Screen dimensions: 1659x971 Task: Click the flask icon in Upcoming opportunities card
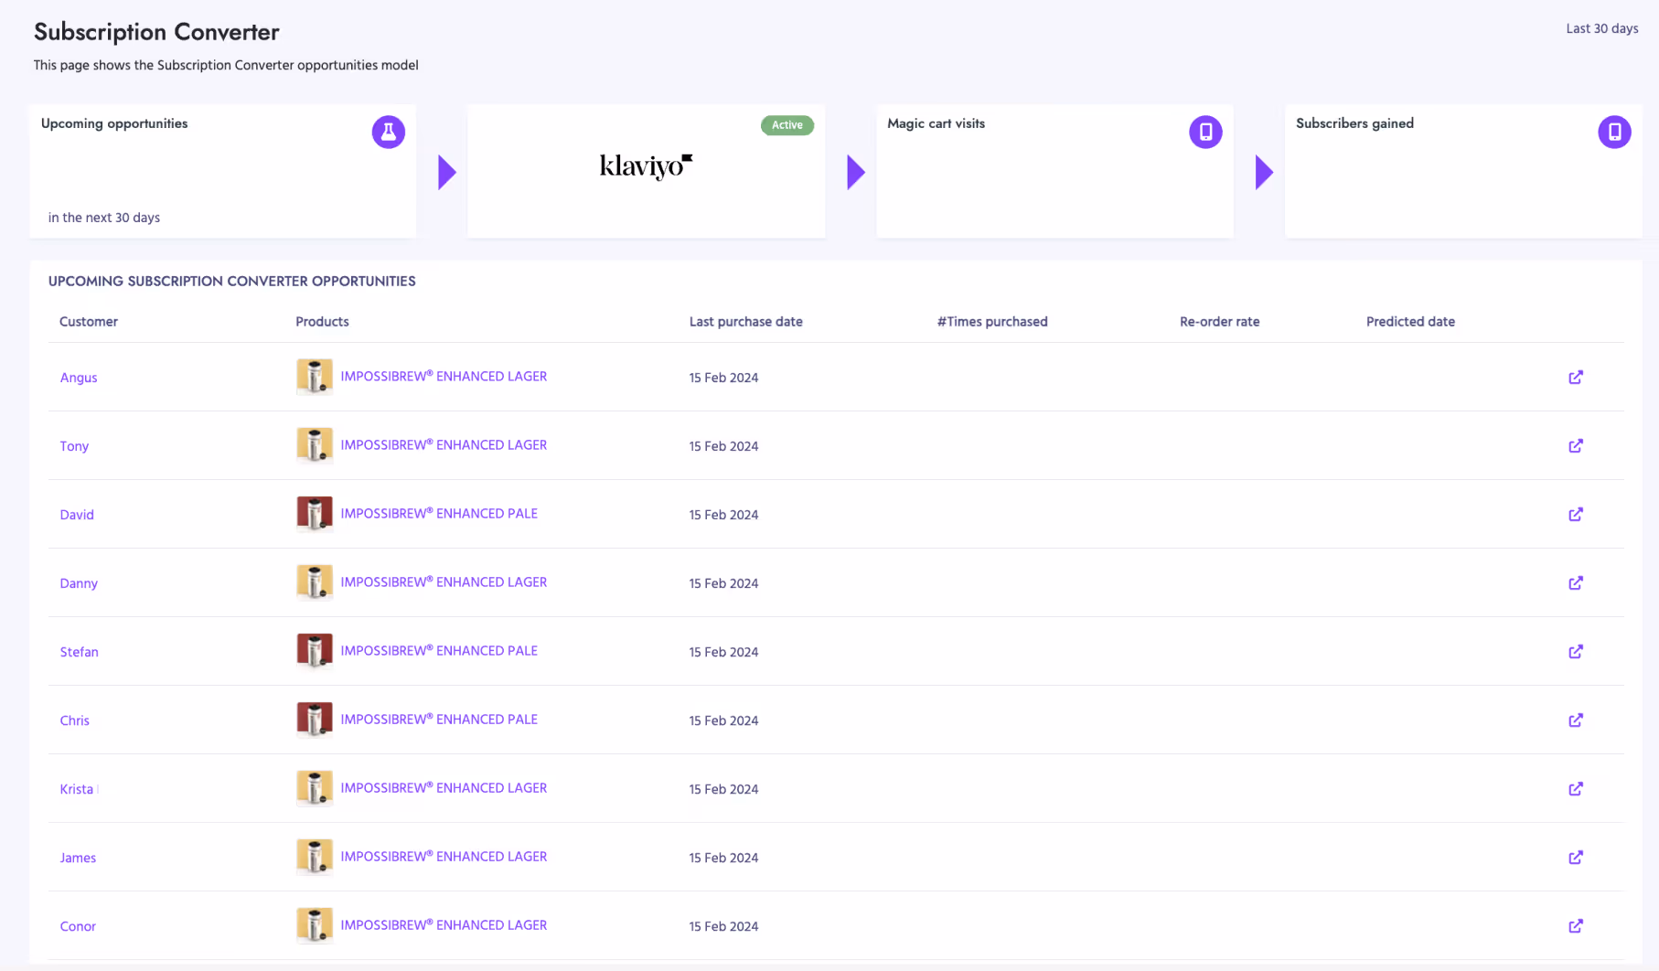pos(389,132)
